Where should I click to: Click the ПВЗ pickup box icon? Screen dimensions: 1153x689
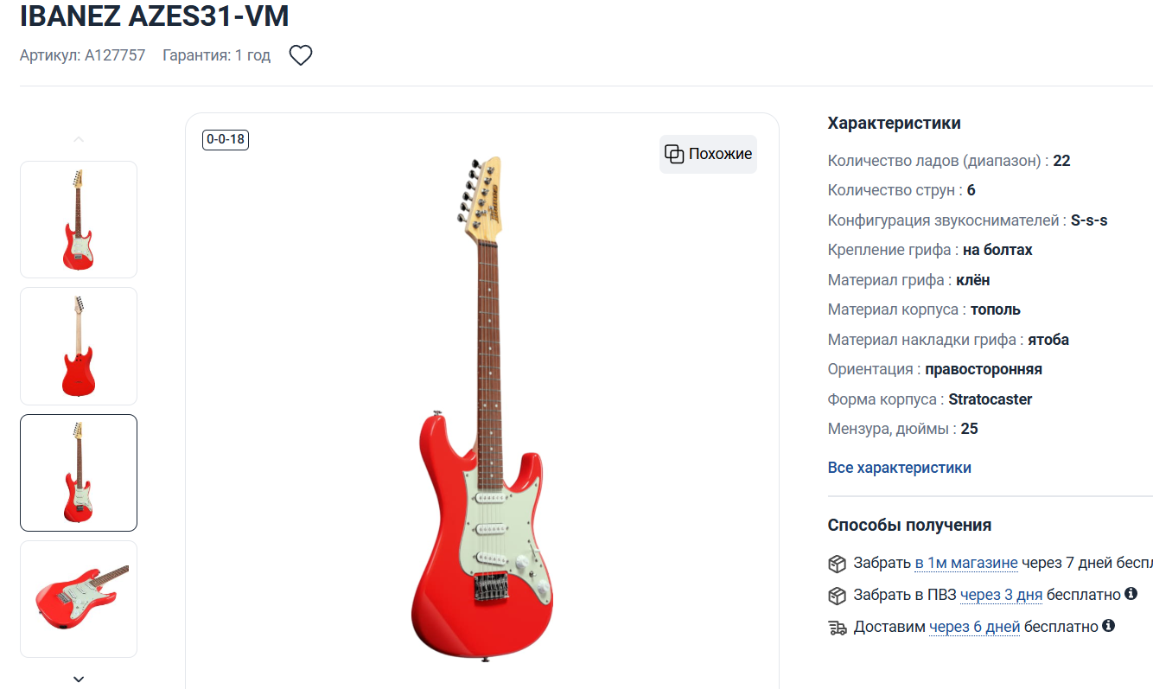(x=837, y=596)
